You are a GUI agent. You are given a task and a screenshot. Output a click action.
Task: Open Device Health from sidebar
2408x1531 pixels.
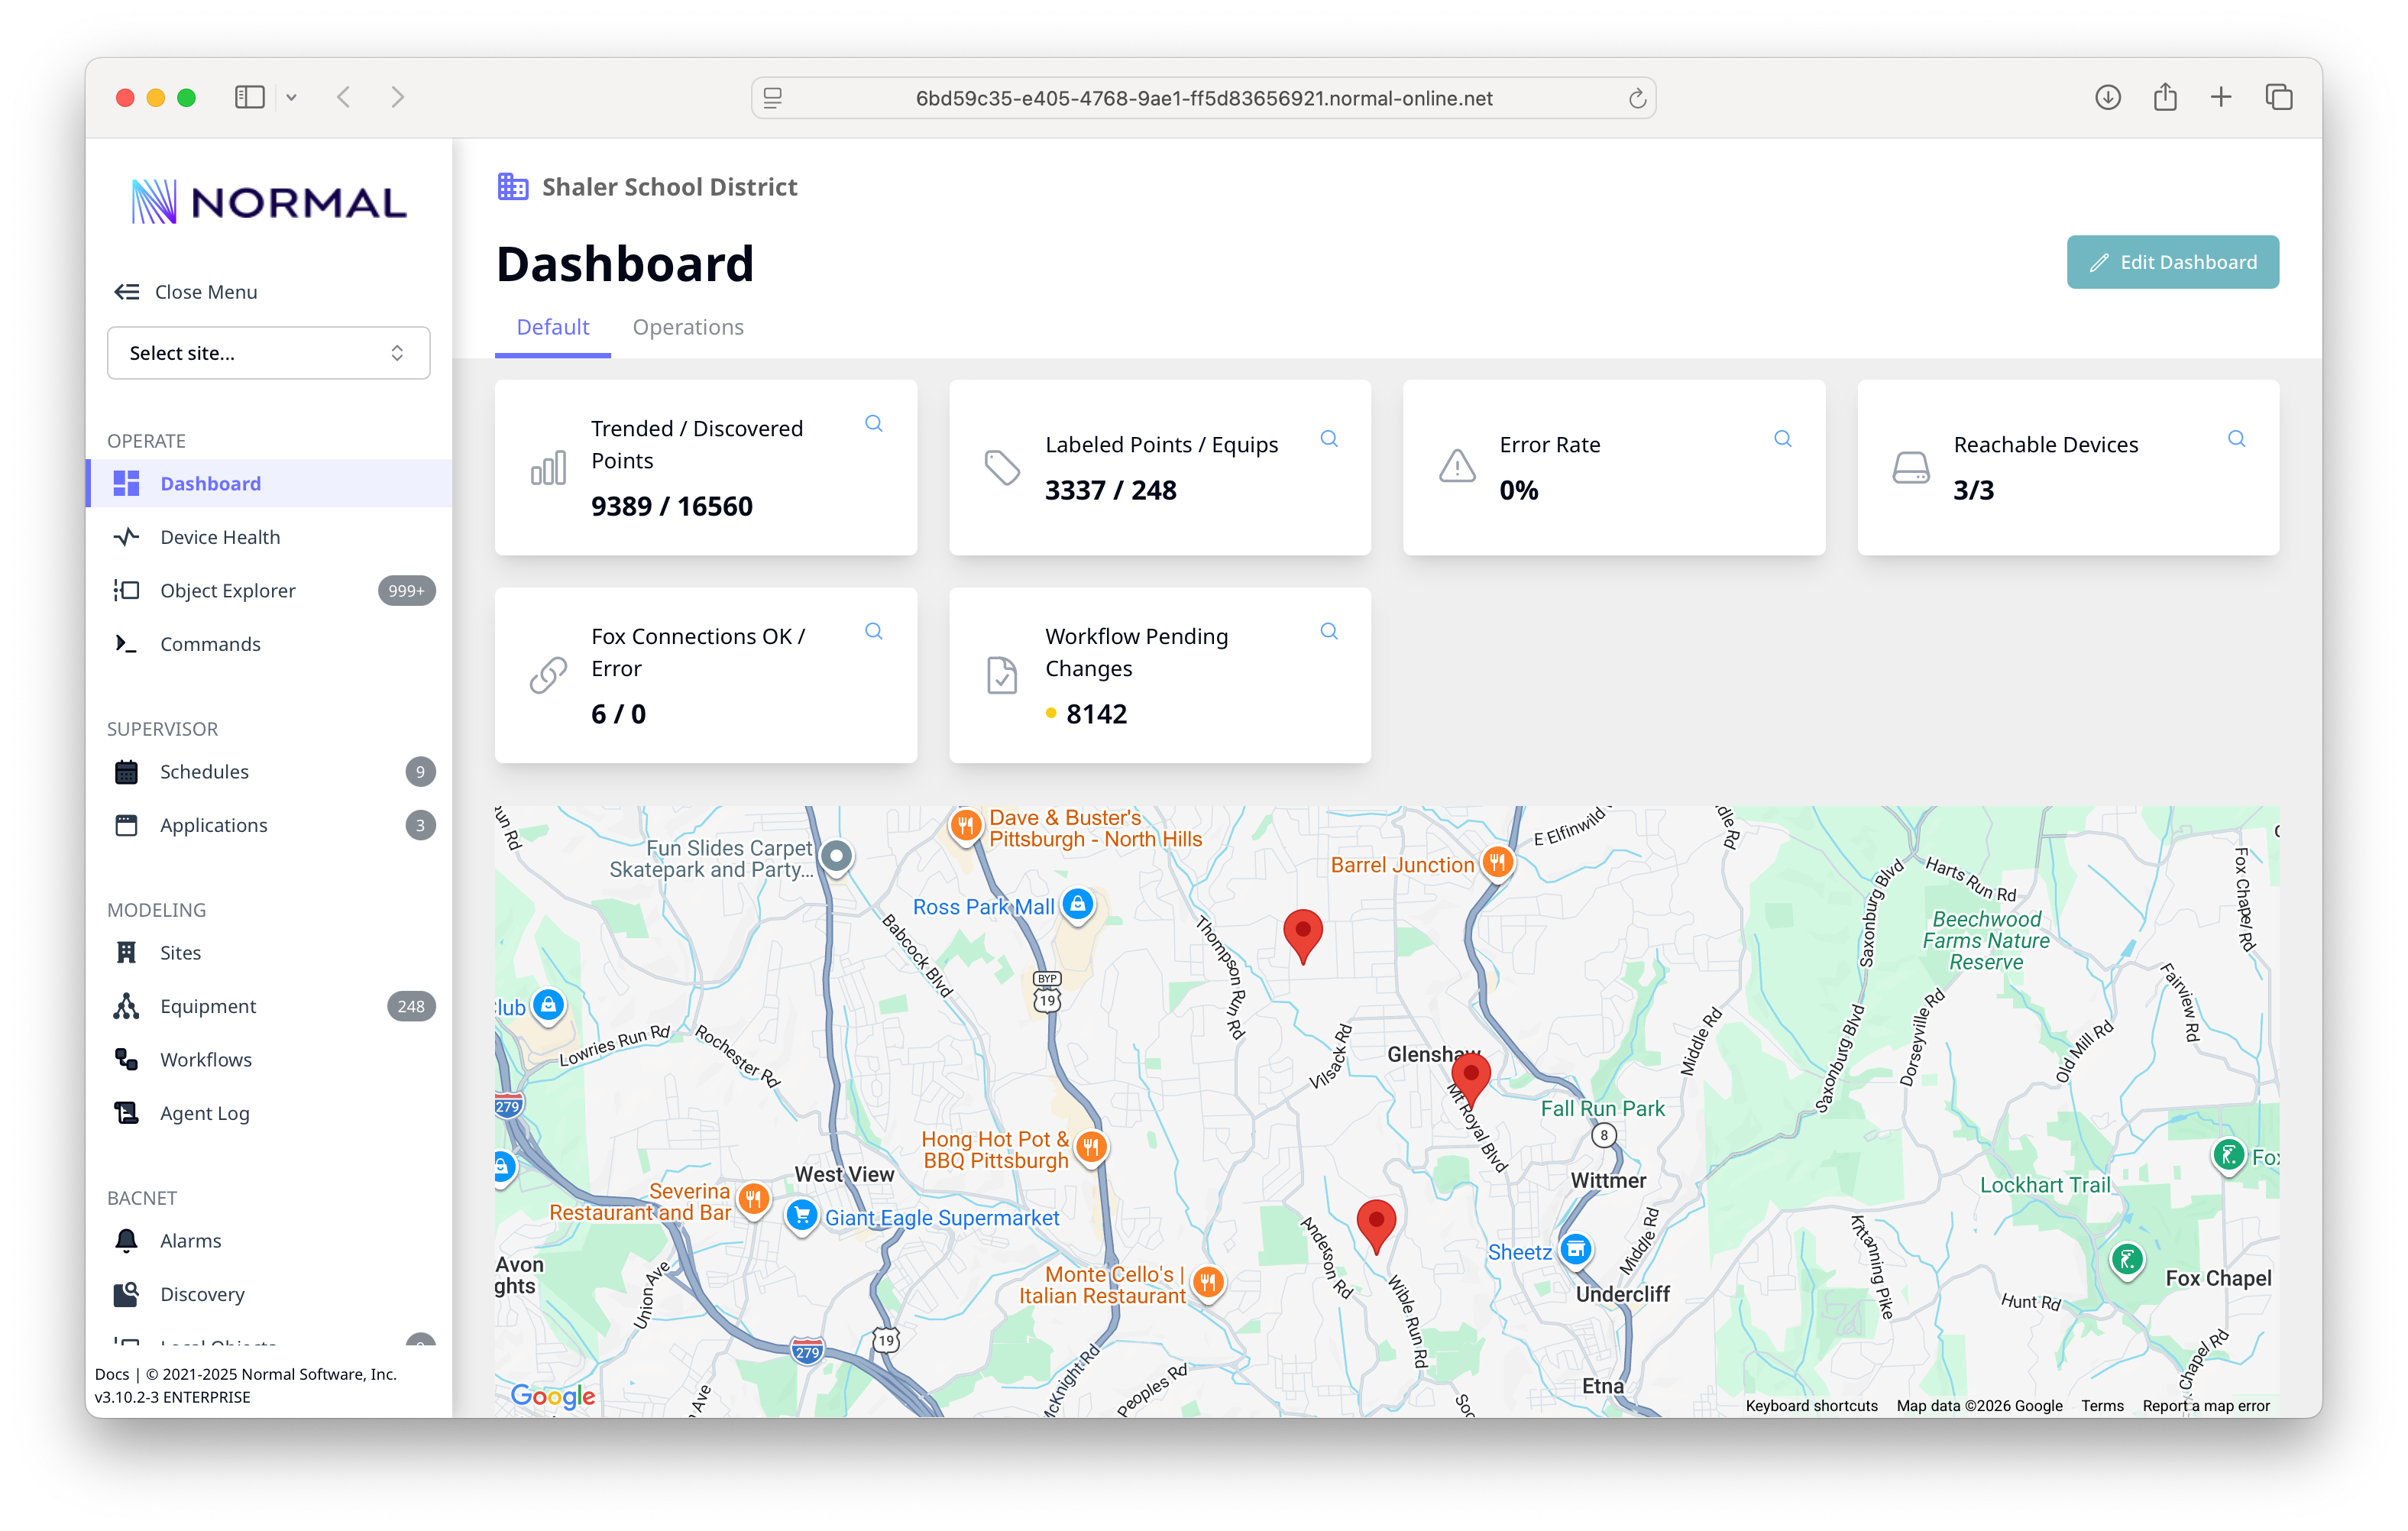point(220,537)
